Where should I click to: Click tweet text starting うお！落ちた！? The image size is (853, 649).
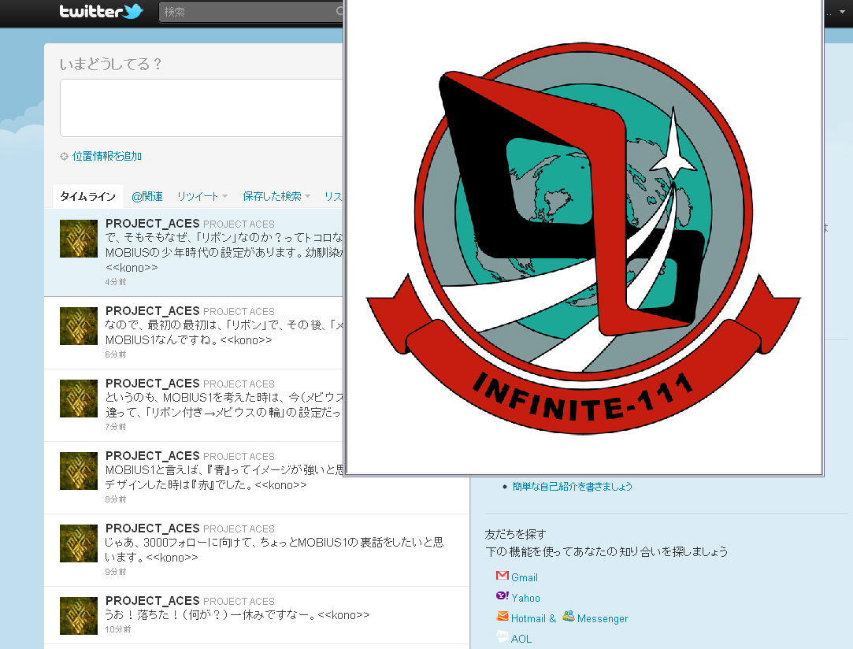237,614
